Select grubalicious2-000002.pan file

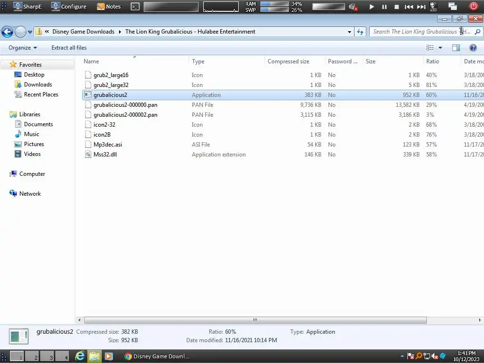[x=125, y=114]
